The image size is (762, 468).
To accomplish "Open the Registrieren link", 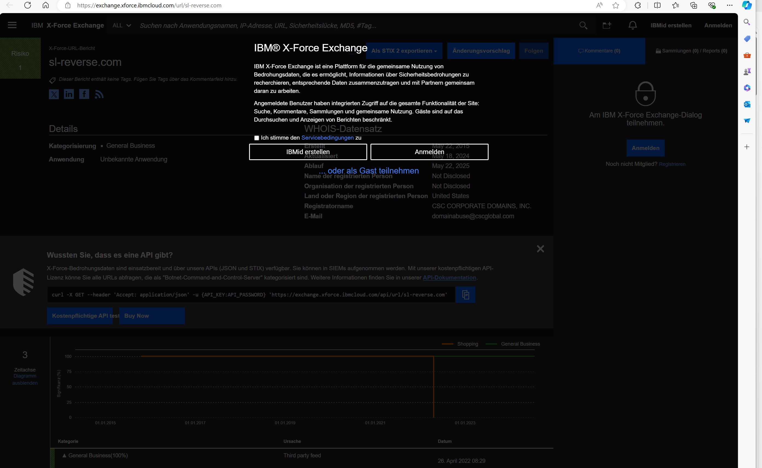I will (x=672, y=164).
